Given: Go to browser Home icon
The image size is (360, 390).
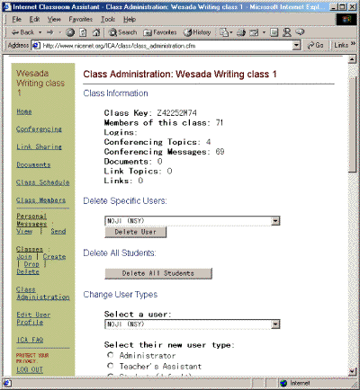Looking at the screenshot, I should (x=96, y=32).
